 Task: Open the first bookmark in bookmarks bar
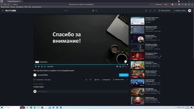pyautogui.click(x=5, y=7)
